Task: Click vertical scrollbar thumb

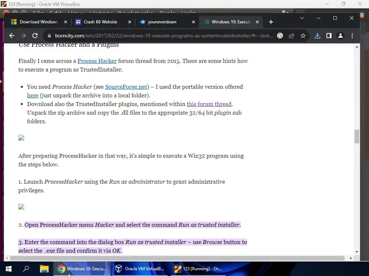Action: 357,136
